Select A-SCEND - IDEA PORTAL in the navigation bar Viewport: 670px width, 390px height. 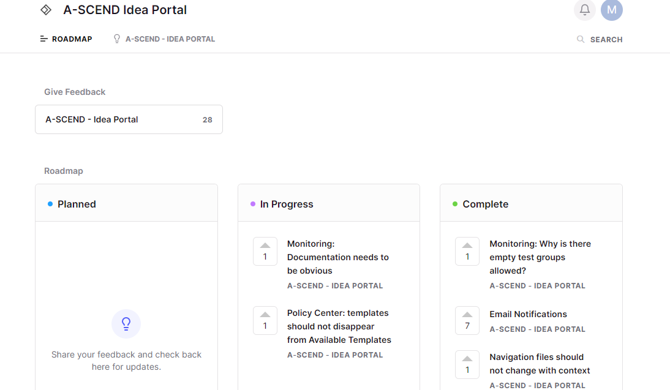[x=170, y=39]
